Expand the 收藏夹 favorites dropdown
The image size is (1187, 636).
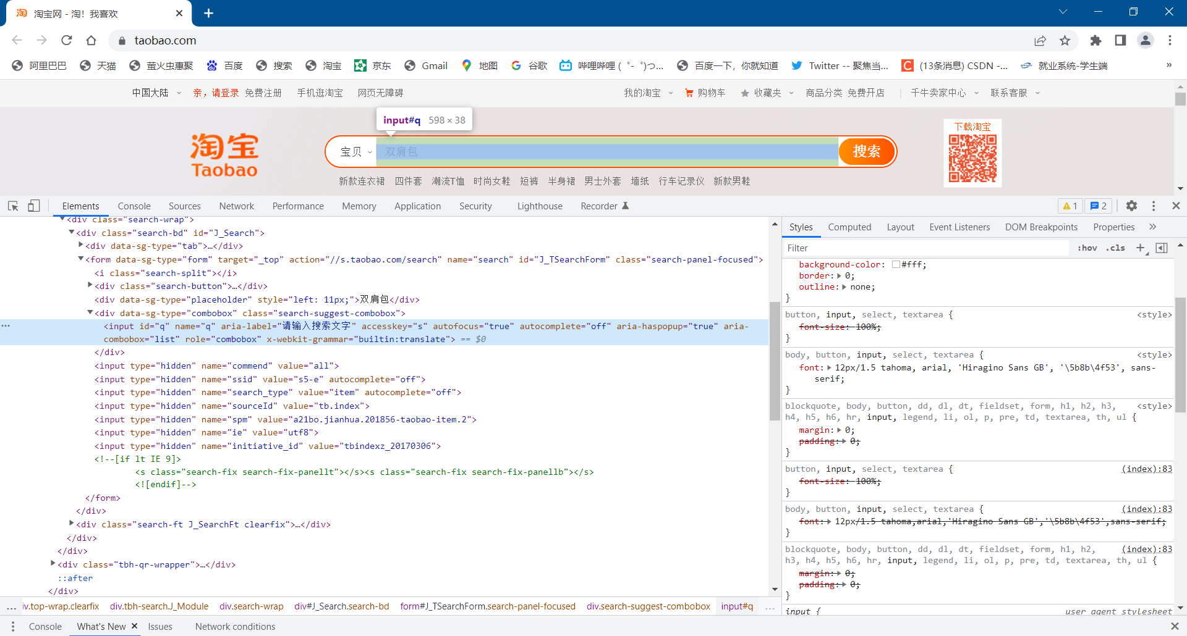[x=767, y=93]
